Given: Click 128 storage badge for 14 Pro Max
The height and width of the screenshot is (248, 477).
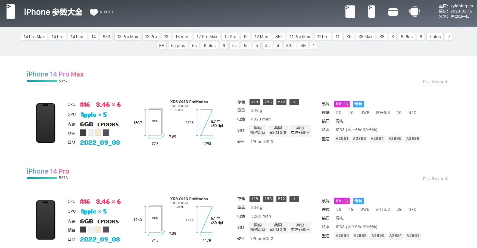Looking at the screenshot, I should pos(255,102).
